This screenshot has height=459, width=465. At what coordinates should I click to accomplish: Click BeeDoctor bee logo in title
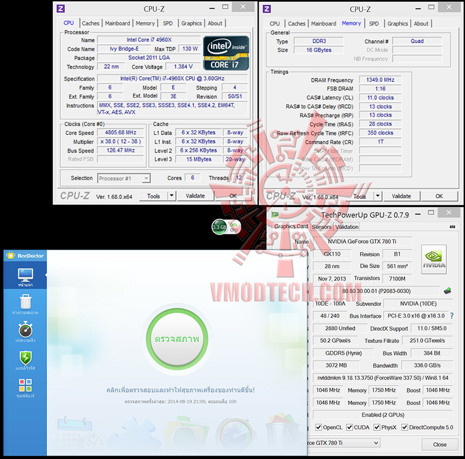point(10,255)
